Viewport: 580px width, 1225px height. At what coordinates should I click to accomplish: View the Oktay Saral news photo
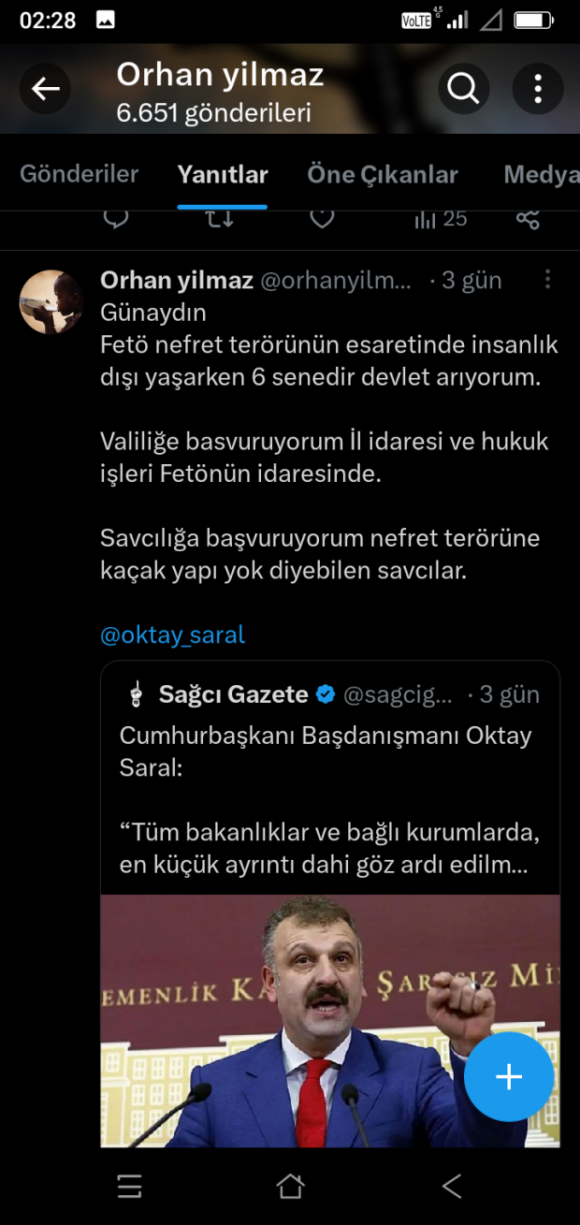pos(330,1020)
